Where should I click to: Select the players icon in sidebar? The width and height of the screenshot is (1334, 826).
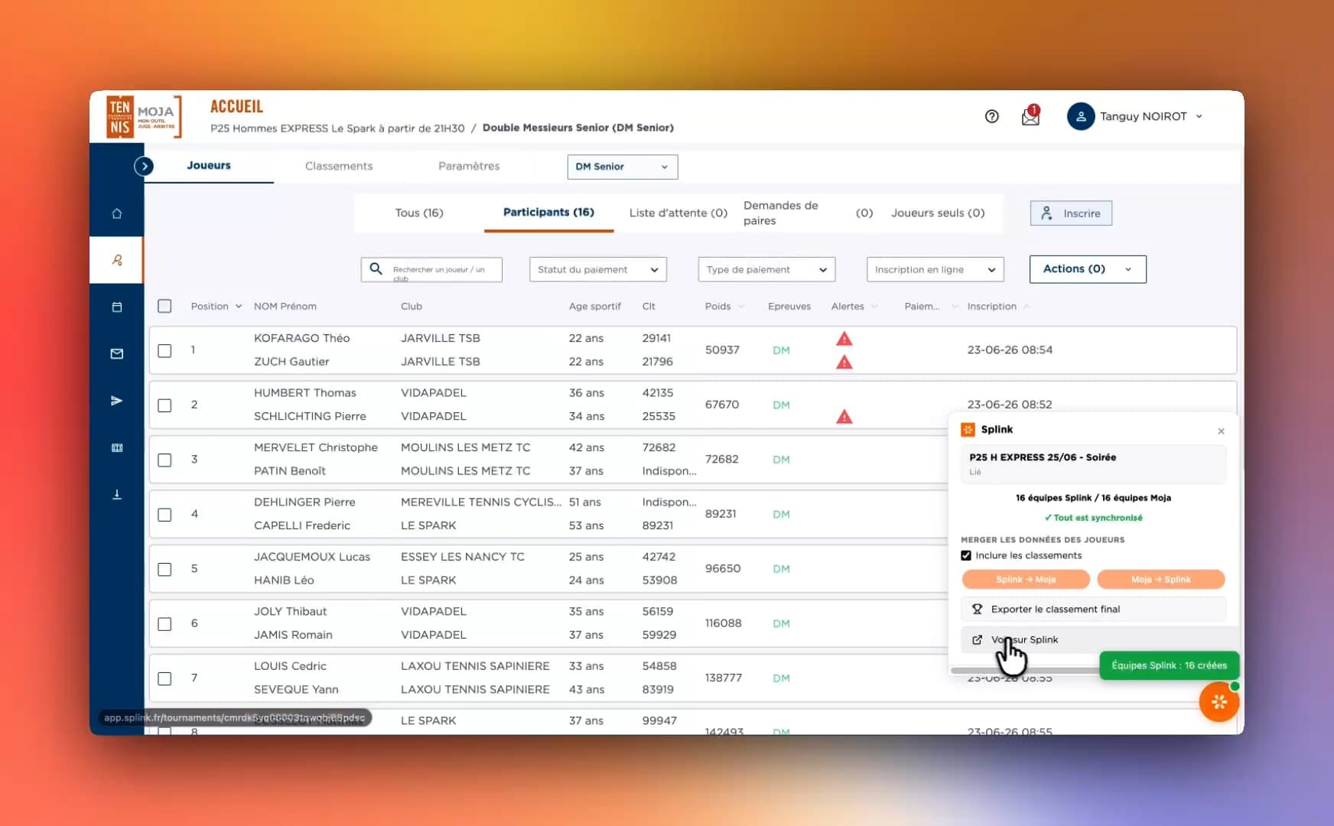tap(116, 260)
